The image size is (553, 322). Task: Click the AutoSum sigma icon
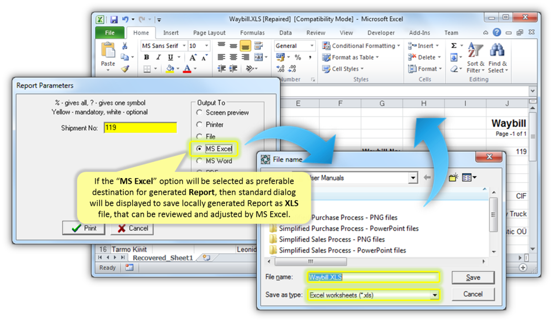454,46
